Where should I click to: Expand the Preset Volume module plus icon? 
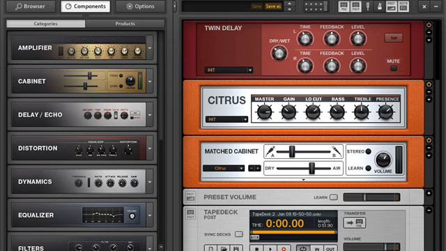coord(429,193)
